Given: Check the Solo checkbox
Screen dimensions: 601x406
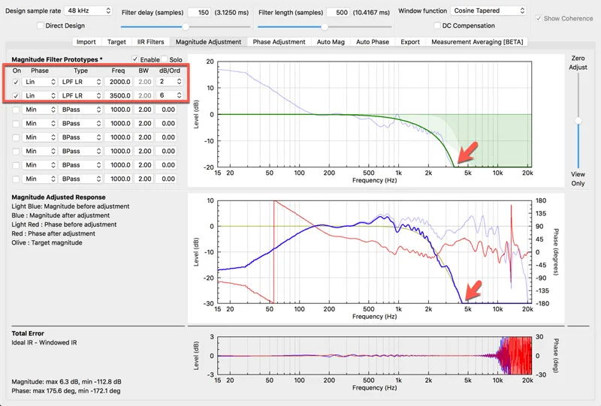Looking at the screenshot, I should coord(165,59).
